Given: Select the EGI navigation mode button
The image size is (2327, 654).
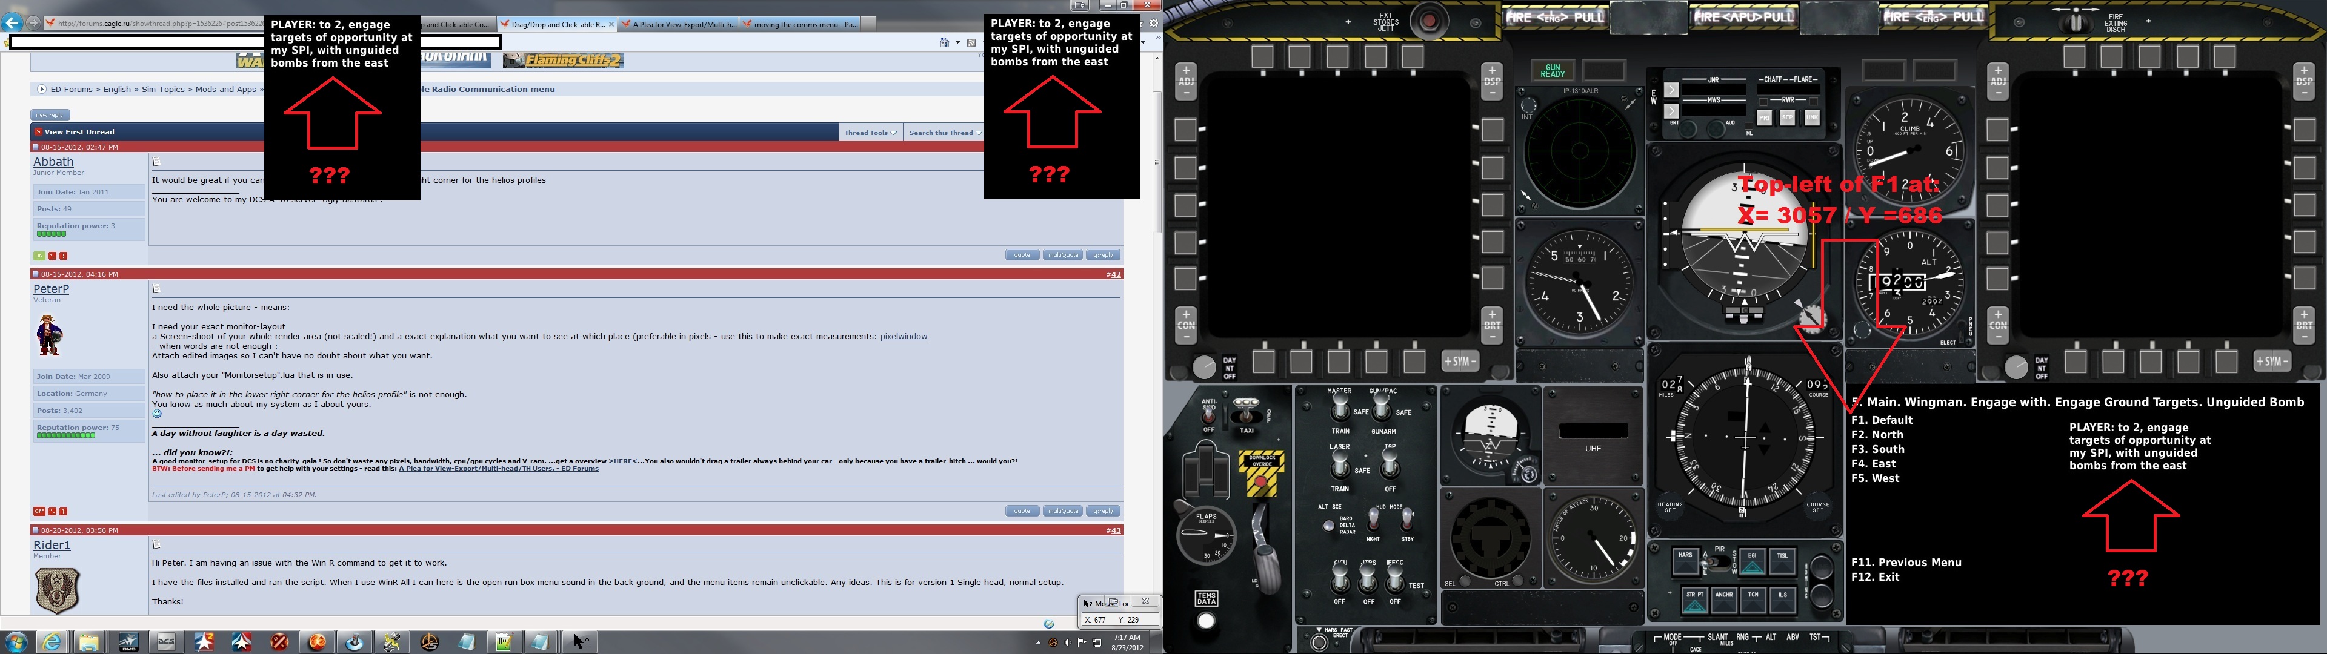Looking at the screenshot, I should pos(1751,561).
